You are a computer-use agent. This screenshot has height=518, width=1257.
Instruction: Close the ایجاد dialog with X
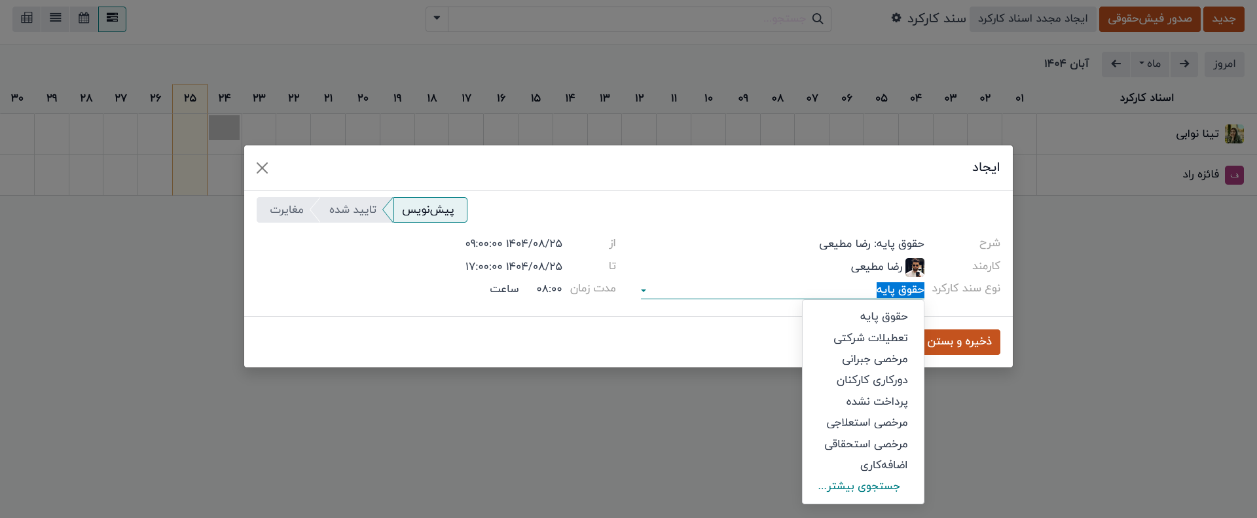tap(263, 168)
